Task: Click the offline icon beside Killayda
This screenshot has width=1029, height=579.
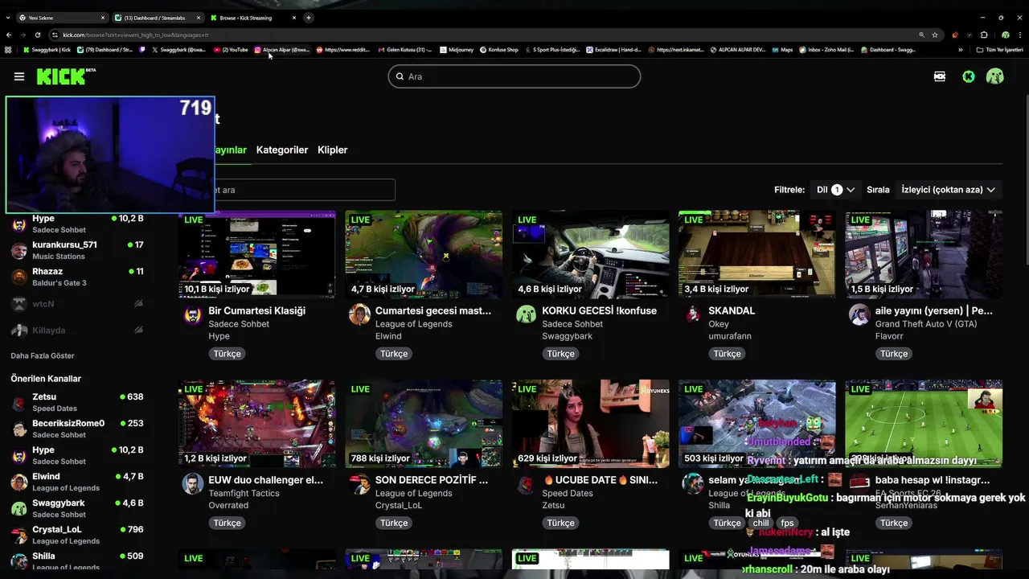Action: [138, 331]
